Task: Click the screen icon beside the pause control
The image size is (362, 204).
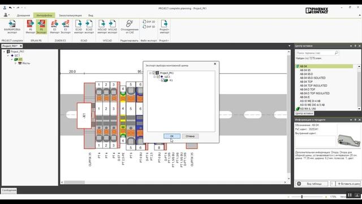Action: click(x=357, y=195)
